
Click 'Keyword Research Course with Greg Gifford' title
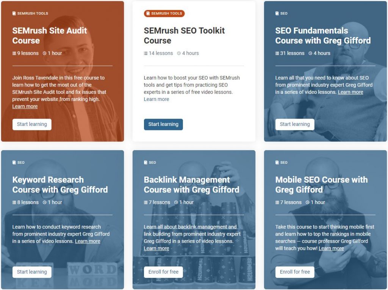[x=60, y=185]
